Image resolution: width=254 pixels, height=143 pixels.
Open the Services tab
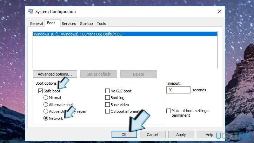[x=69, y=24]
